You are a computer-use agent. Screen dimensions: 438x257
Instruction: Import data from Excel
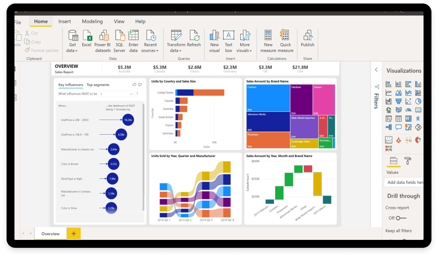click(x=87, y=39)
